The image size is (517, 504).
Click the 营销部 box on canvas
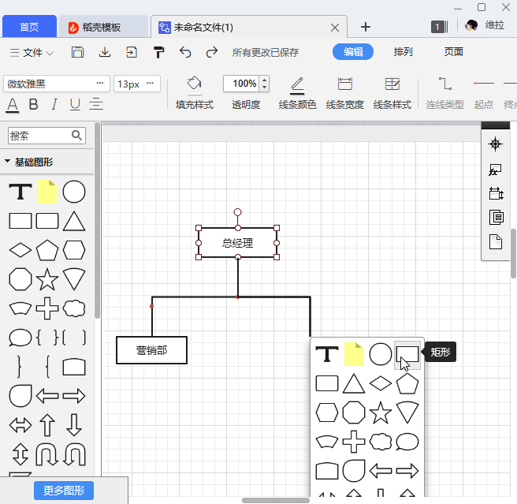[151, 350]
